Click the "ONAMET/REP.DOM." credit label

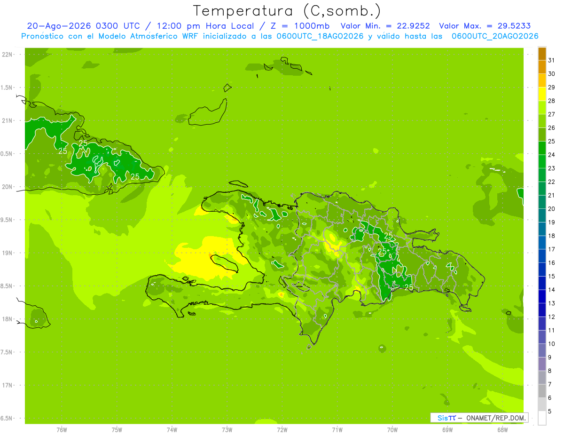[x=496, y=418]
